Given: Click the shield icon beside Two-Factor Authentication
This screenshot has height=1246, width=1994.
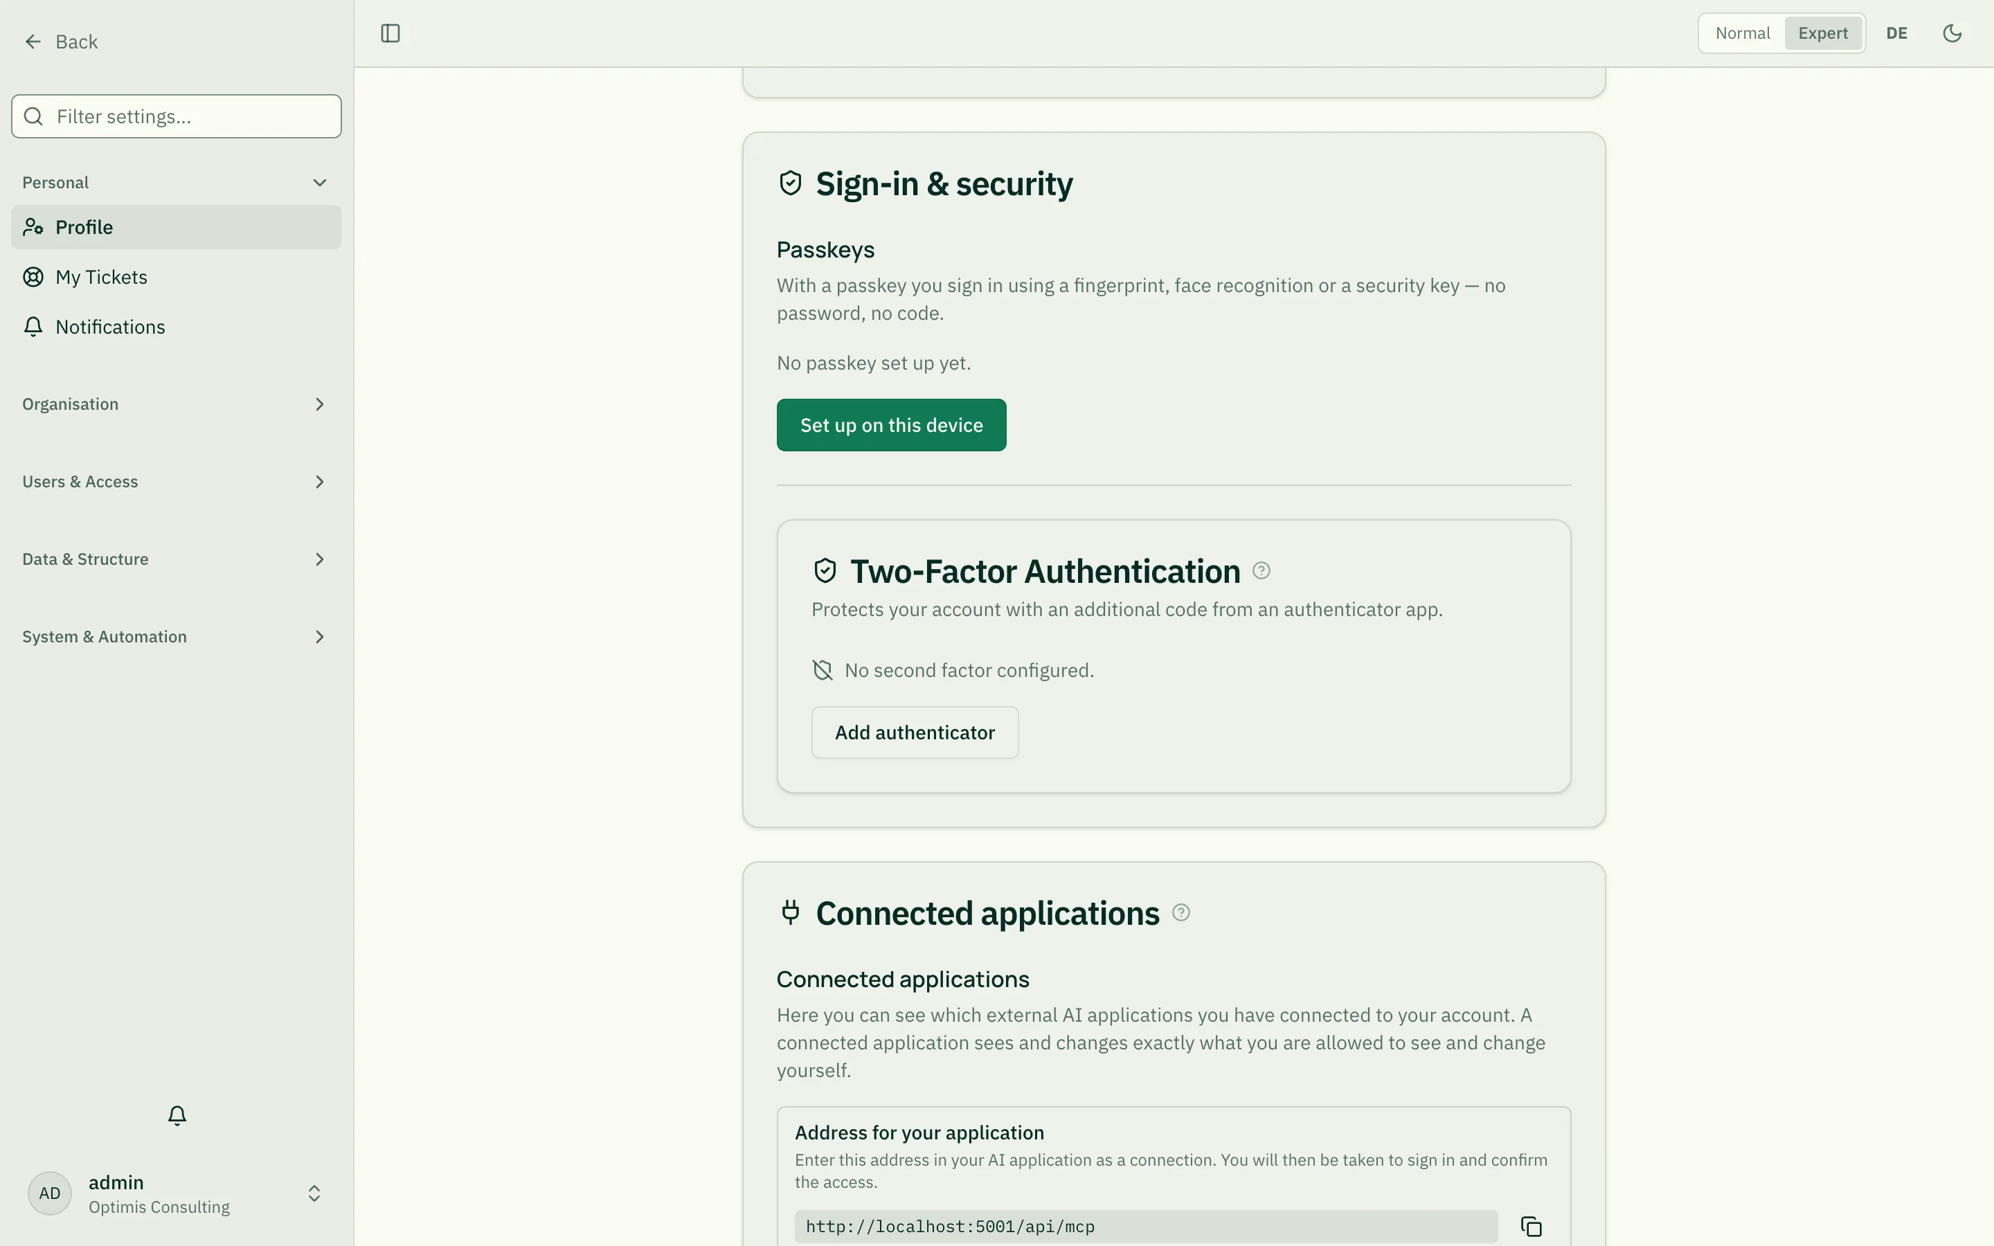Looking at the screenshot, I should point(825,570).
